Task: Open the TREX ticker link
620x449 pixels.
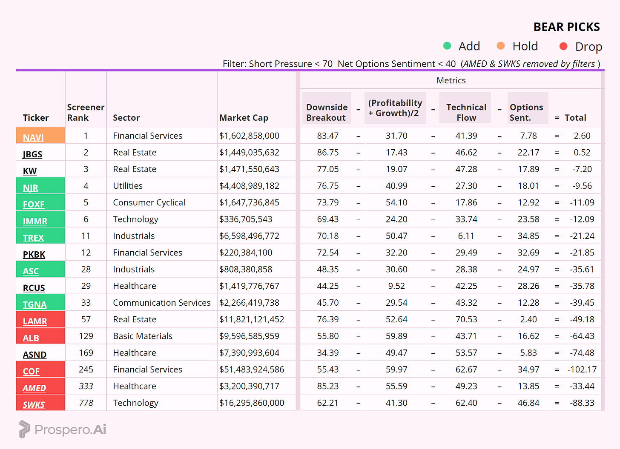Action: (x=33, y=238)
